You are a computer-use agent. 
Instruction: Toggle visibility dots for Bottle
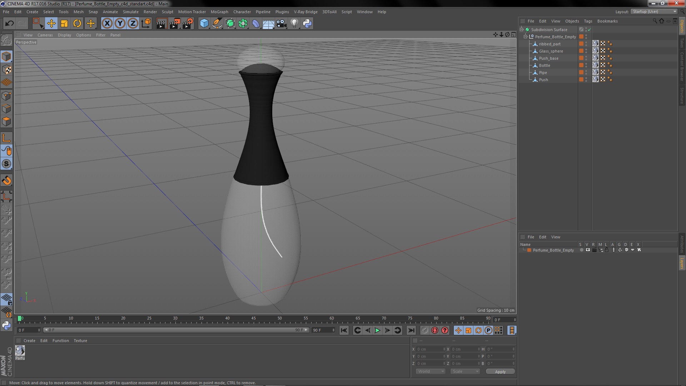586,65
